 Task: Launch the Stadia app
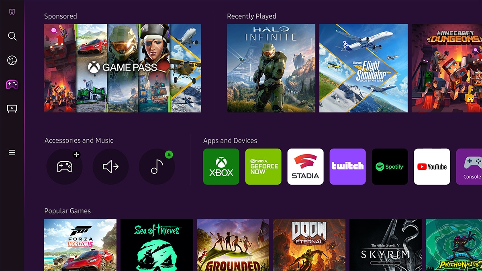305,166
